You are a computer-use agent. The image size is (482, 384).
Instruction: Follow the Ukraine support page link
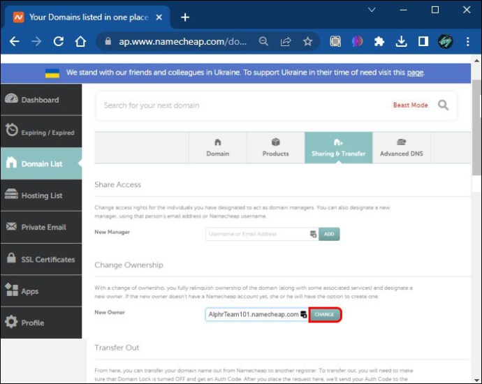click(x=415, y=73)
